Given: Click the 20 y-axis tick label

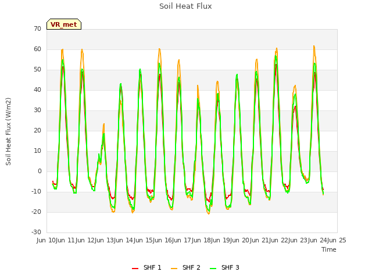Looking at the screenshot, I should pos(37,131).
